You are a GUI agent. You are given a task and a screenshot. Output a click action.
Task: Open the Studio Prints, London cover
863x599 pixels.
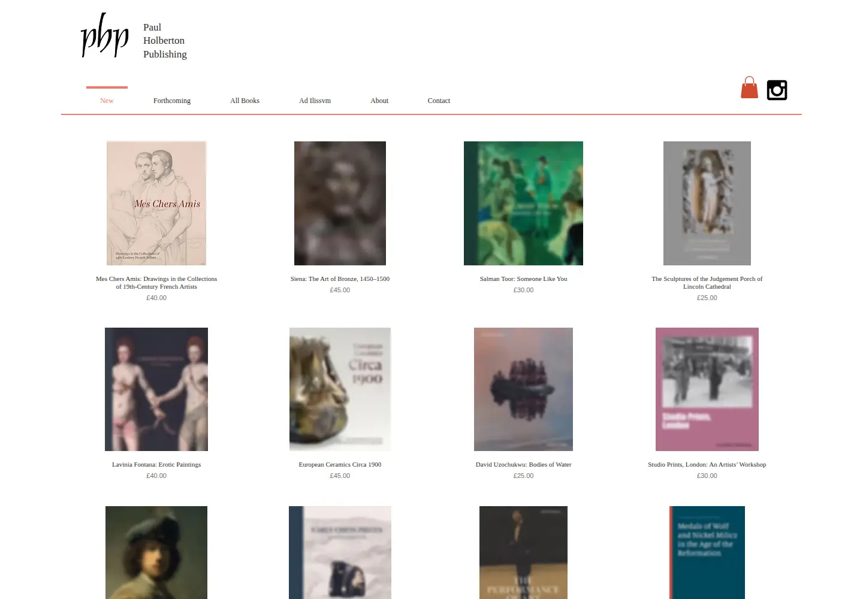coord(707,389)
